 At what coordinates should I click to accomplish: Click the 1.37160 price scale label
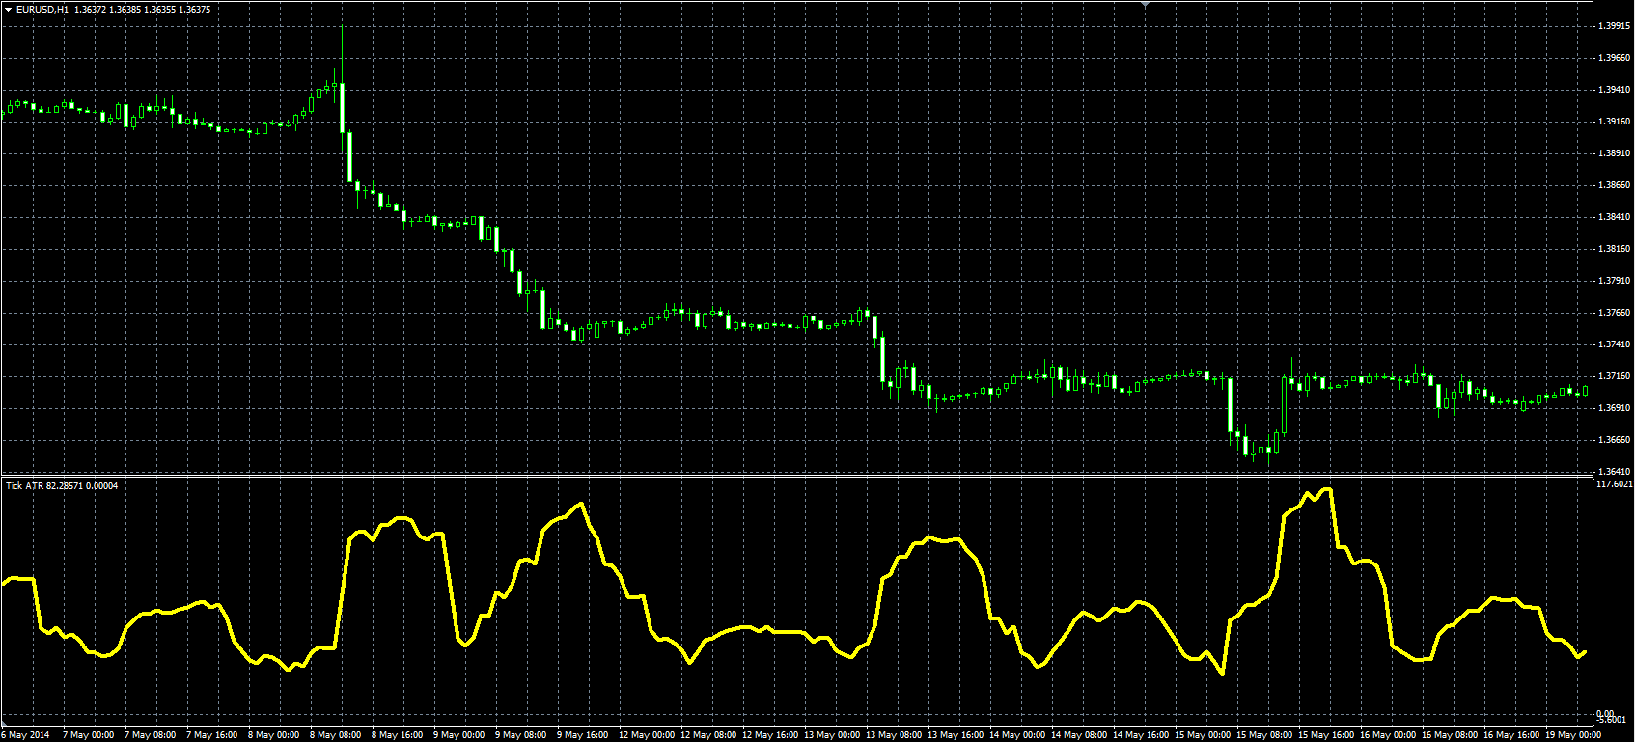coord(1614,376)
